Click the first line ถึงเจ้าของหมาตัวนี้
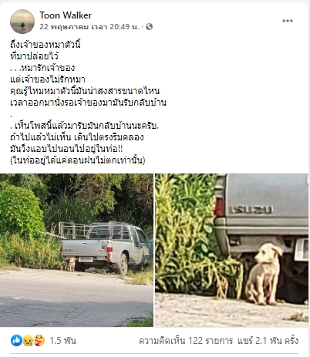This screenshot has height=357, width=310. point(45,45)
